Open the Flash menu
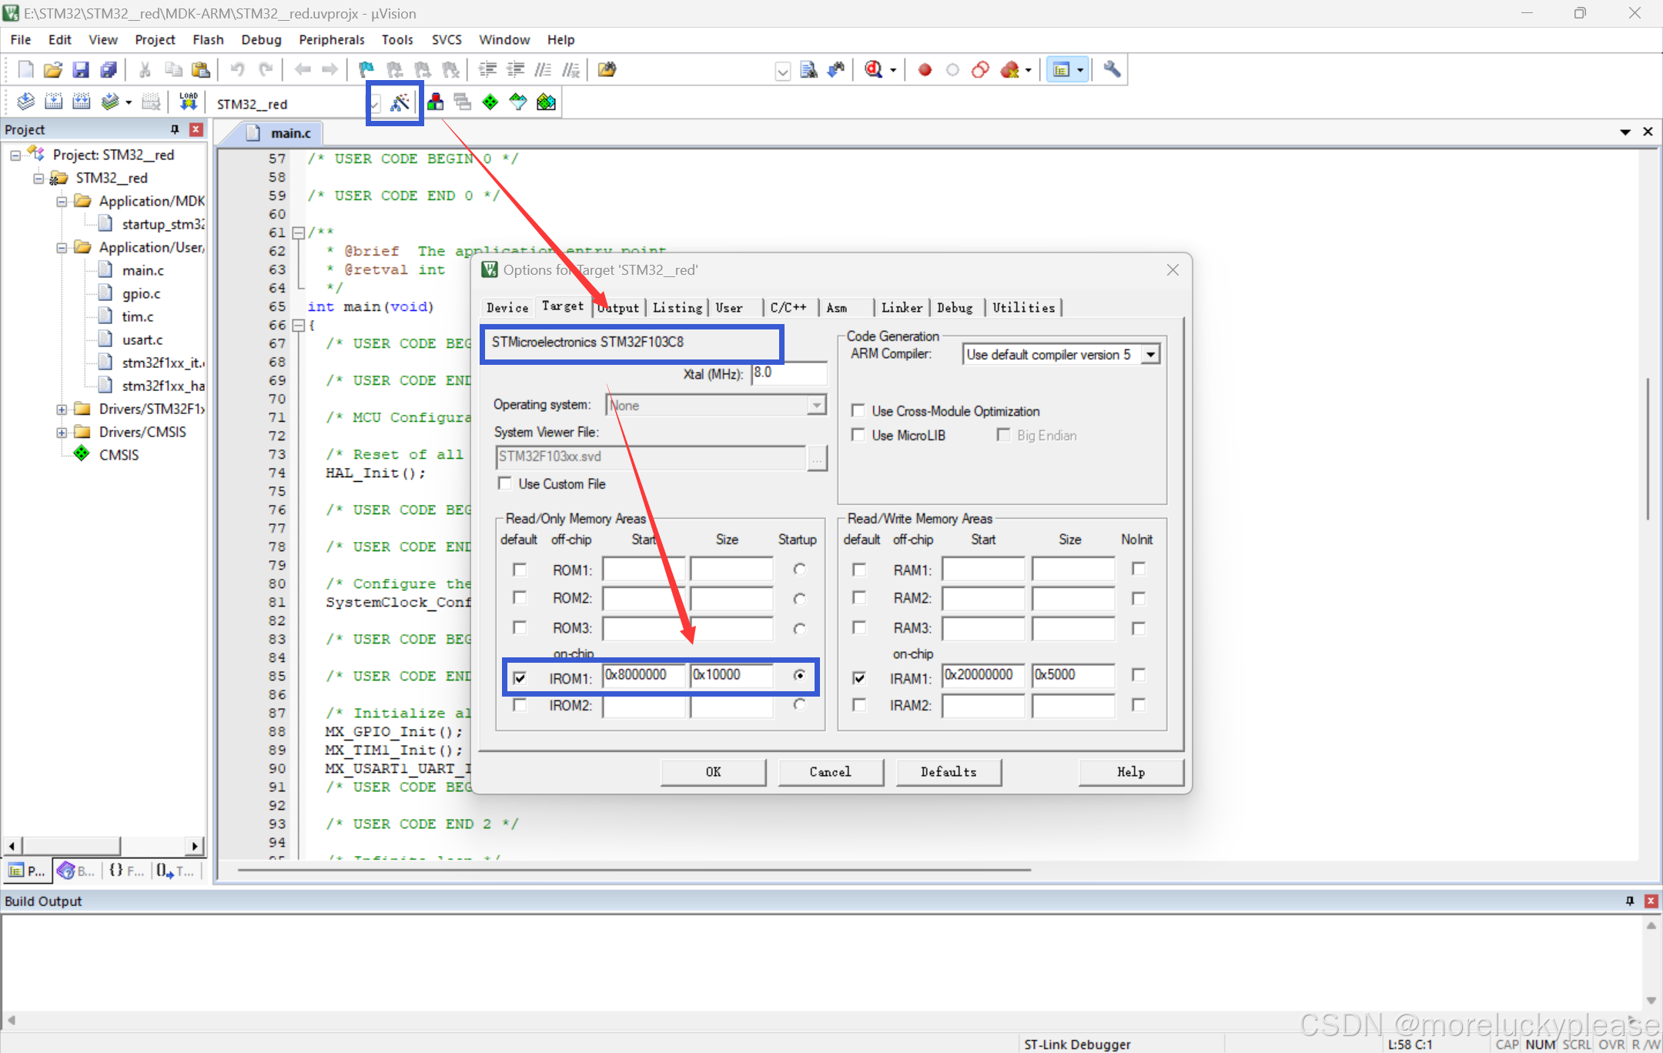Image resolution: width=1663 pixels, height=1053 pixels. tap(208, 40)
